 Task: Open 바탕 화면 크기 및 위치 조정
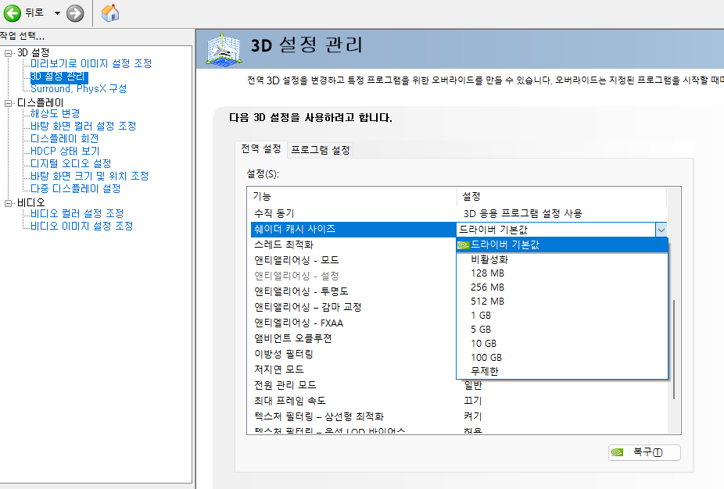[x=90, y=176]
